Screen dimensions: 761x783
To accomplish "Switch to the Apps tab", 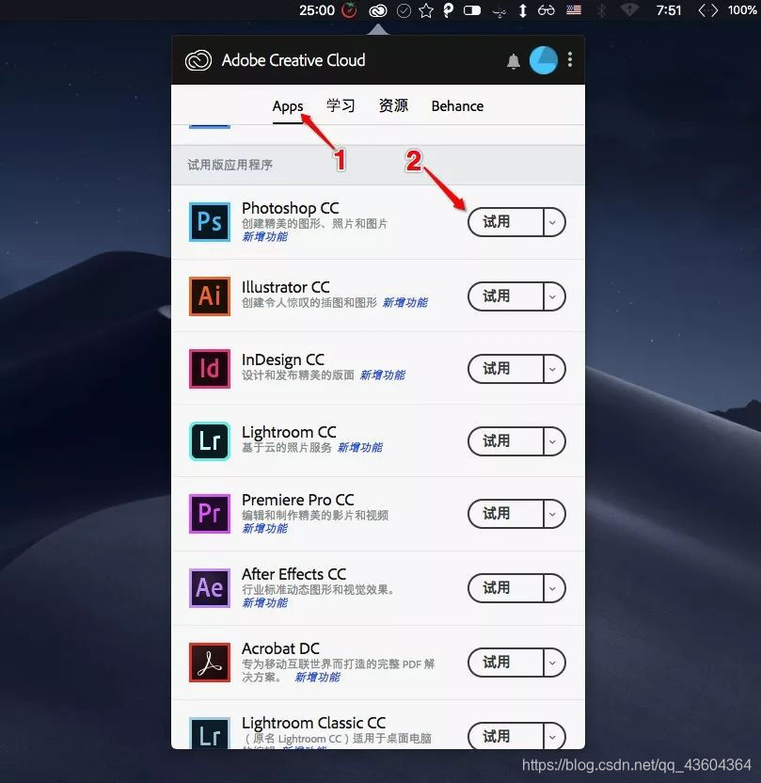I will pyautogui.click(x=288, y=106).
